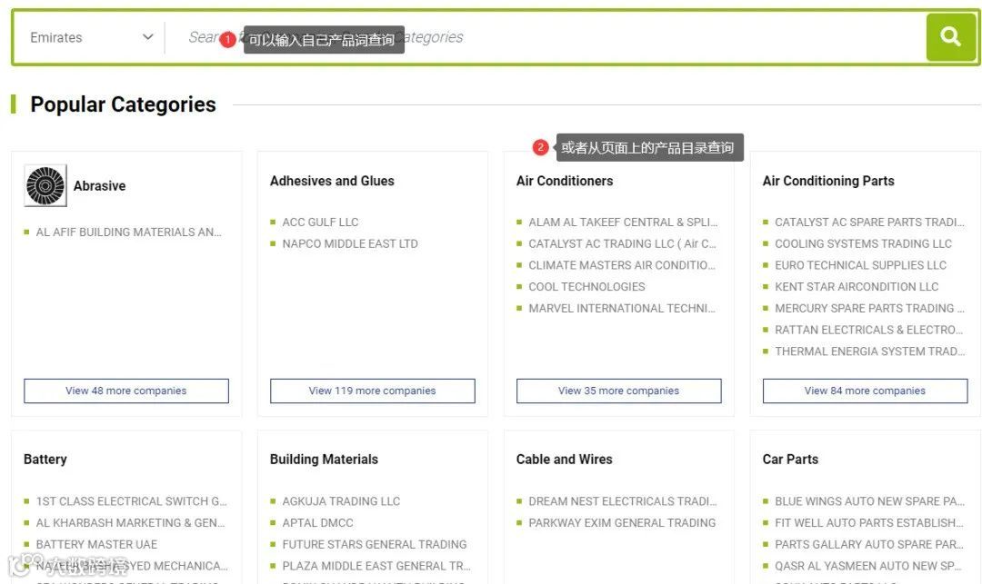This screenshot has width=982, height=584.
Task: Open COOL TECHNOLOGIES company
Action: [586, 287]
